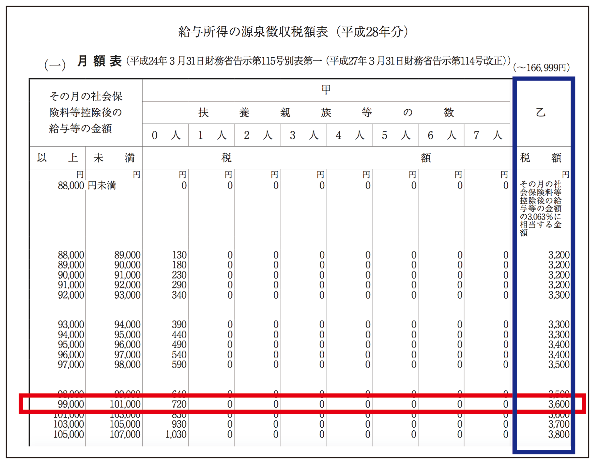Click 3,600 in the 99,000 row
Image resolution: width=595 pixels, height=464 pixels.
[x=559, y=404]
